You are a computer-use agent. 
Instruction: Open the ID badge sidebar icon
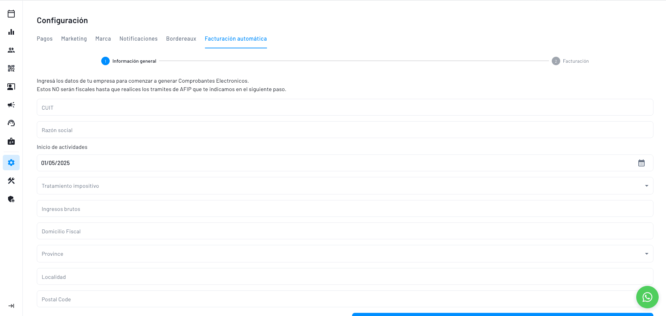pyautogui.click(x=11, y=141)
